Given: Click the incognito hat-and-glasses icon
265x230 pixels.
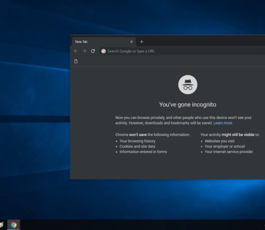Looking at the screenshot, I should 188,85.
